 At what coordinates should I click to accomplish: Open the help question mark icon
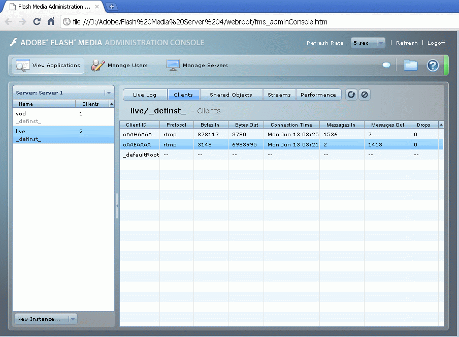pos(433,66)
